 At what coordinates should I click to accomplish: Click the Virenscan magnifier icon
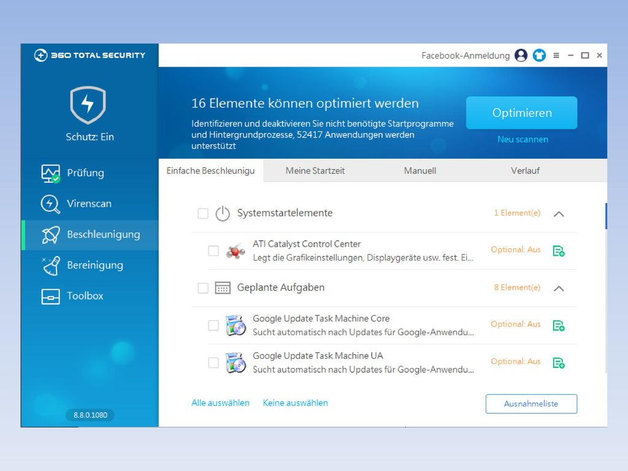click(x=50, y=204)
